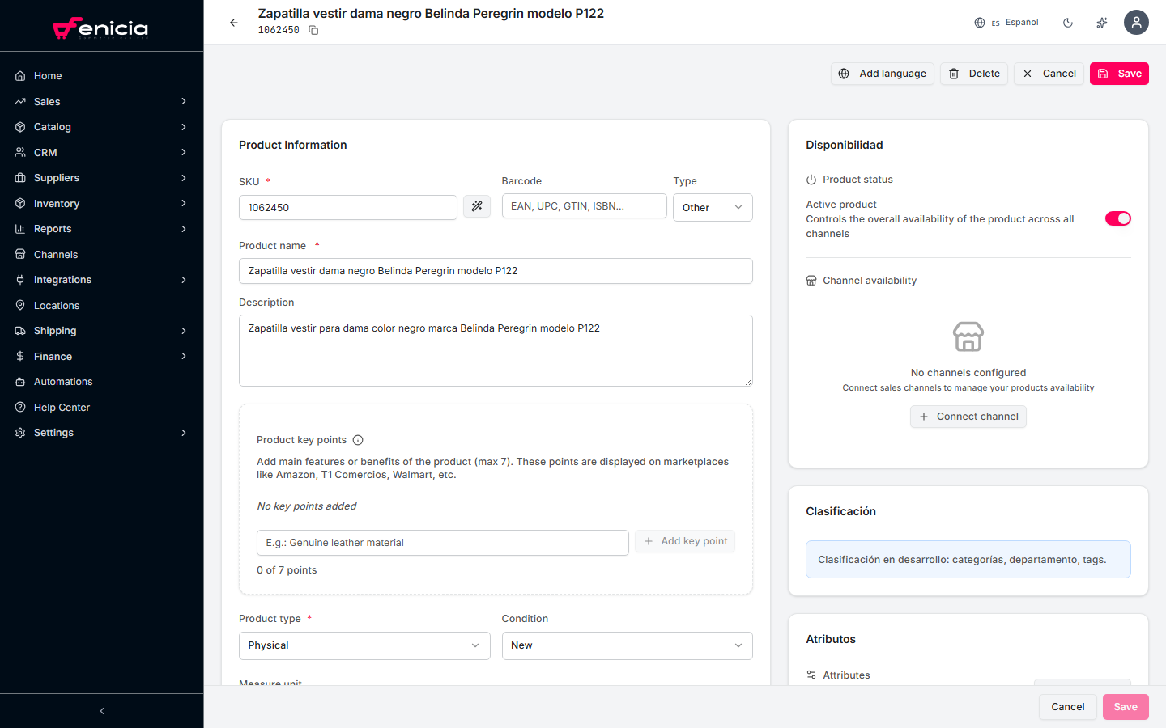
Task: Click the SKU magic wand generator icon
Action: tap(477, 207)
